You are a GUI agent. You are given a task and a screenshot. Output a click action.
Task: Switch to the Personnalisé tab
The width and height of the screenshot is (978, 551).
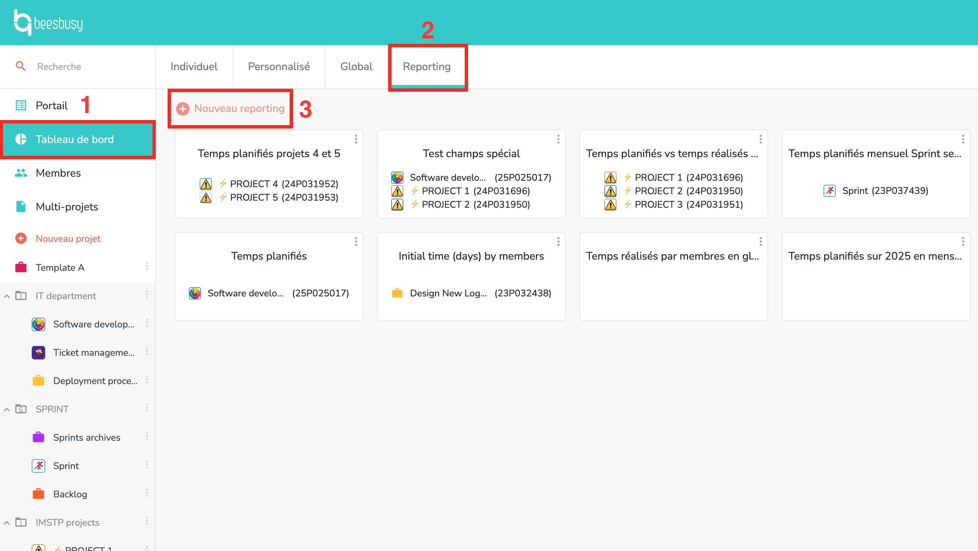pyautogui.click(x=279, y=66)
